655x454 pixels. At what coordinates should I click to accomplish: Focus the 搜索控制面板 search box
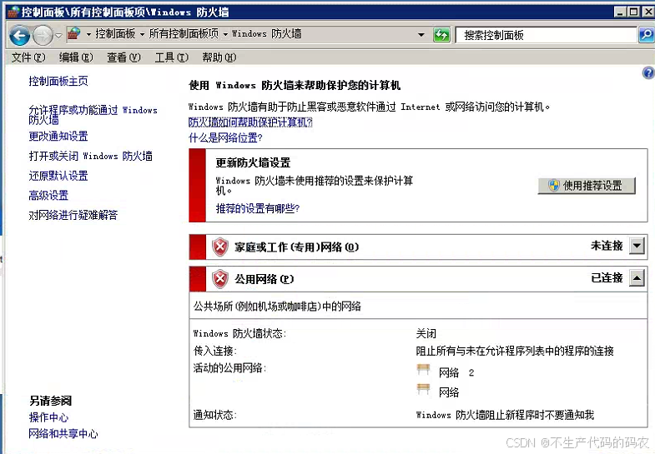click(x=546, y=35)
